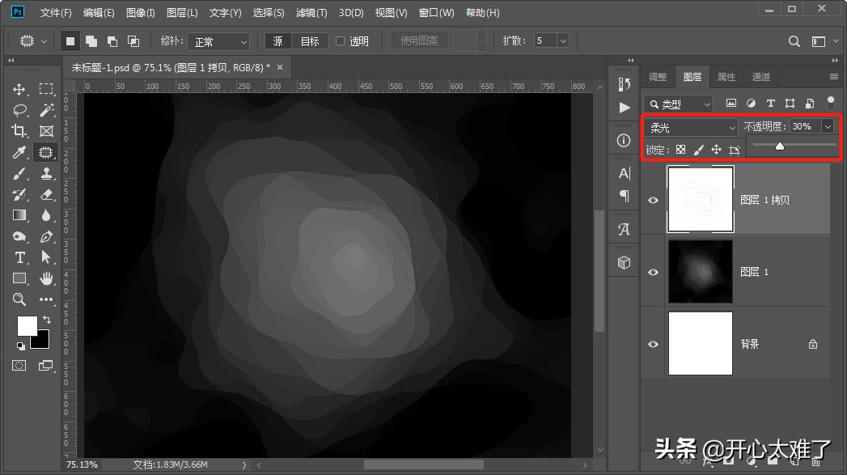Select the Hand tool

46,278
